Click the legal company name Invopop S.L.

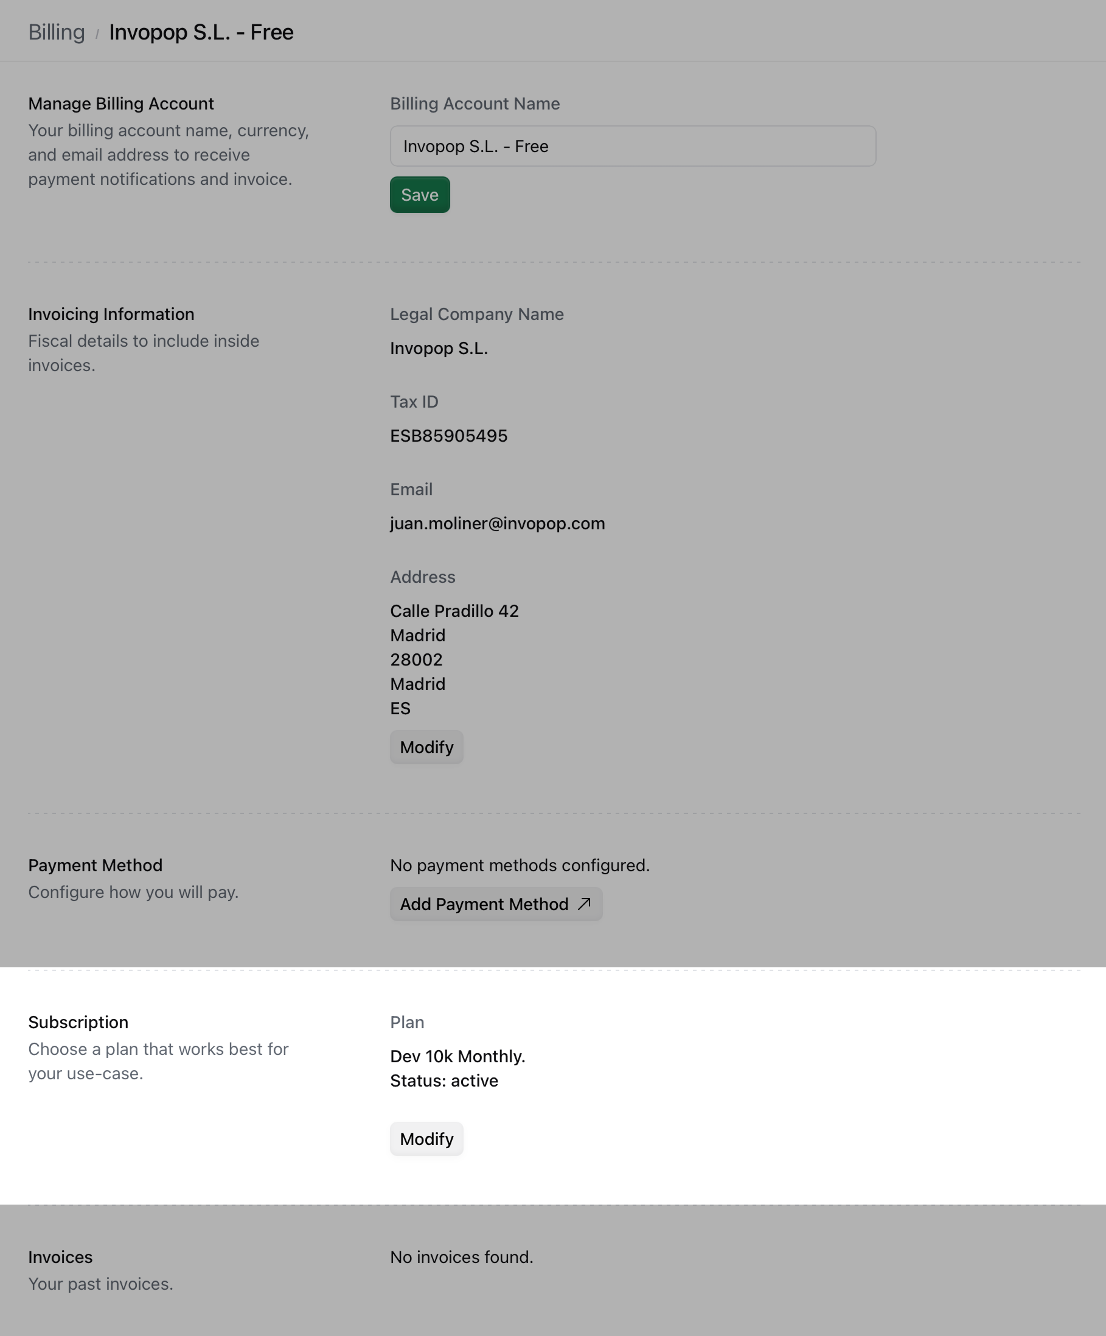pyautogui.click(x=439, y=349)
